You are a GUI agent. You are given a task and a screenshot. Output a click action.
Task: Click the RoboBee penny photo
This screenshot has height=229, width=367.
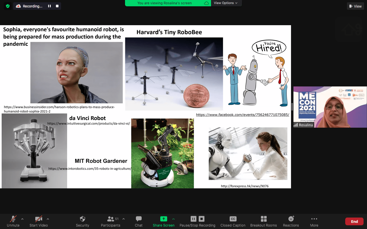point(174,74)
